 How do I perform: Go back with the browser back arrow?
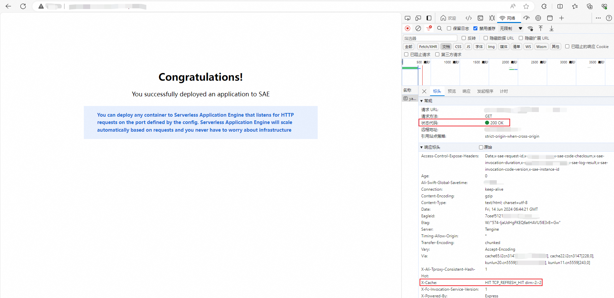[8, 6]
